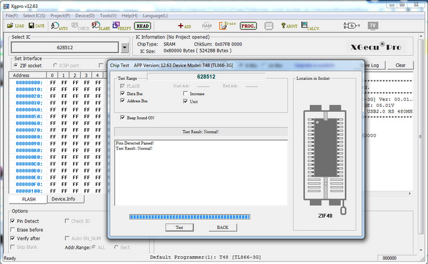Click the XGecu Pro logo
Viewport: 428px width, 264px height.
(376, 47)
